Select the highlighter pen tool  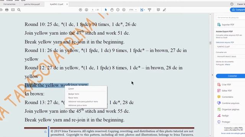[x=164, y=10]
